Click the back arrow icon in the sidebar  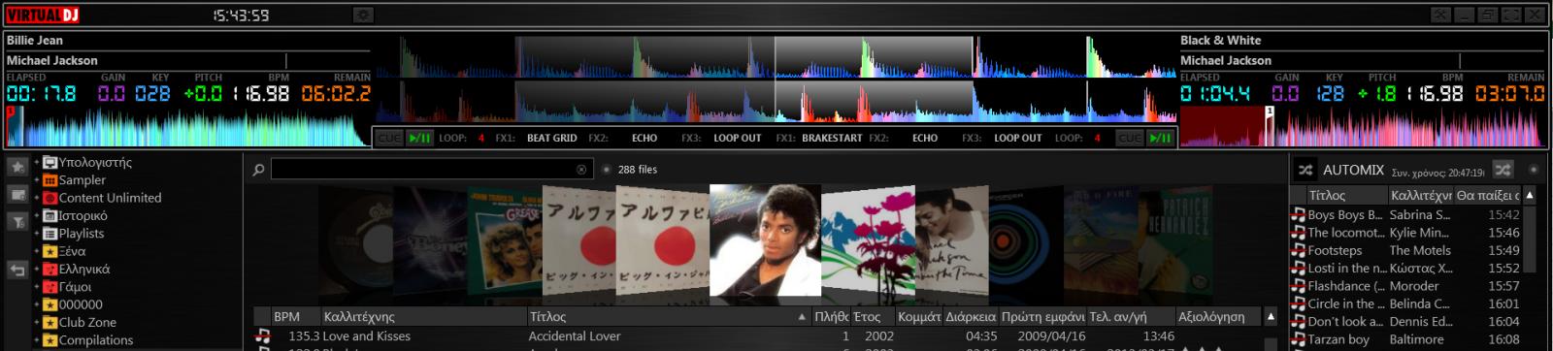pyautogui.click(x=17, y=270)
